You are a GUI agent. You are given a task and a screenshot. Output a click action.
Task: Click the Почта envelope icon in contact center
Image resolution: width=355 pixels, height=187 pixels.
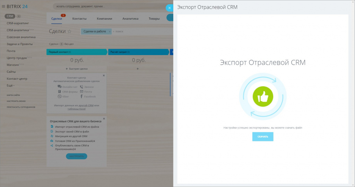[x=81, y=91]
